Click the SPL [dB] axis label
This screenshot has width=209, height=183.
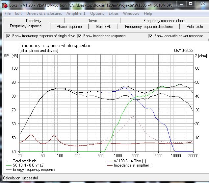[x=11, y=56]
